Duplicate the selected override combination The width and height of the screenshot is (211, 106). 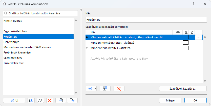(31, 100)
